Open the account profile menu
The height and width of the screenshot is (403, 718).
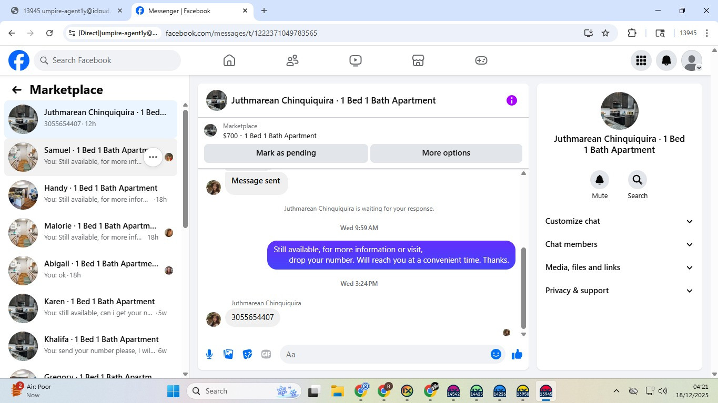[x=692, y=60]
